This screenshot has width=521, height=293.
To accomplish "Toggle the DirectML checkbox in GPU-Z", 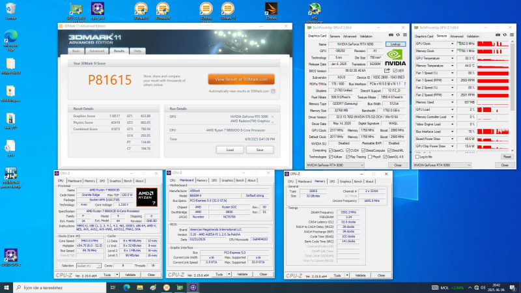I will [389, 150].
